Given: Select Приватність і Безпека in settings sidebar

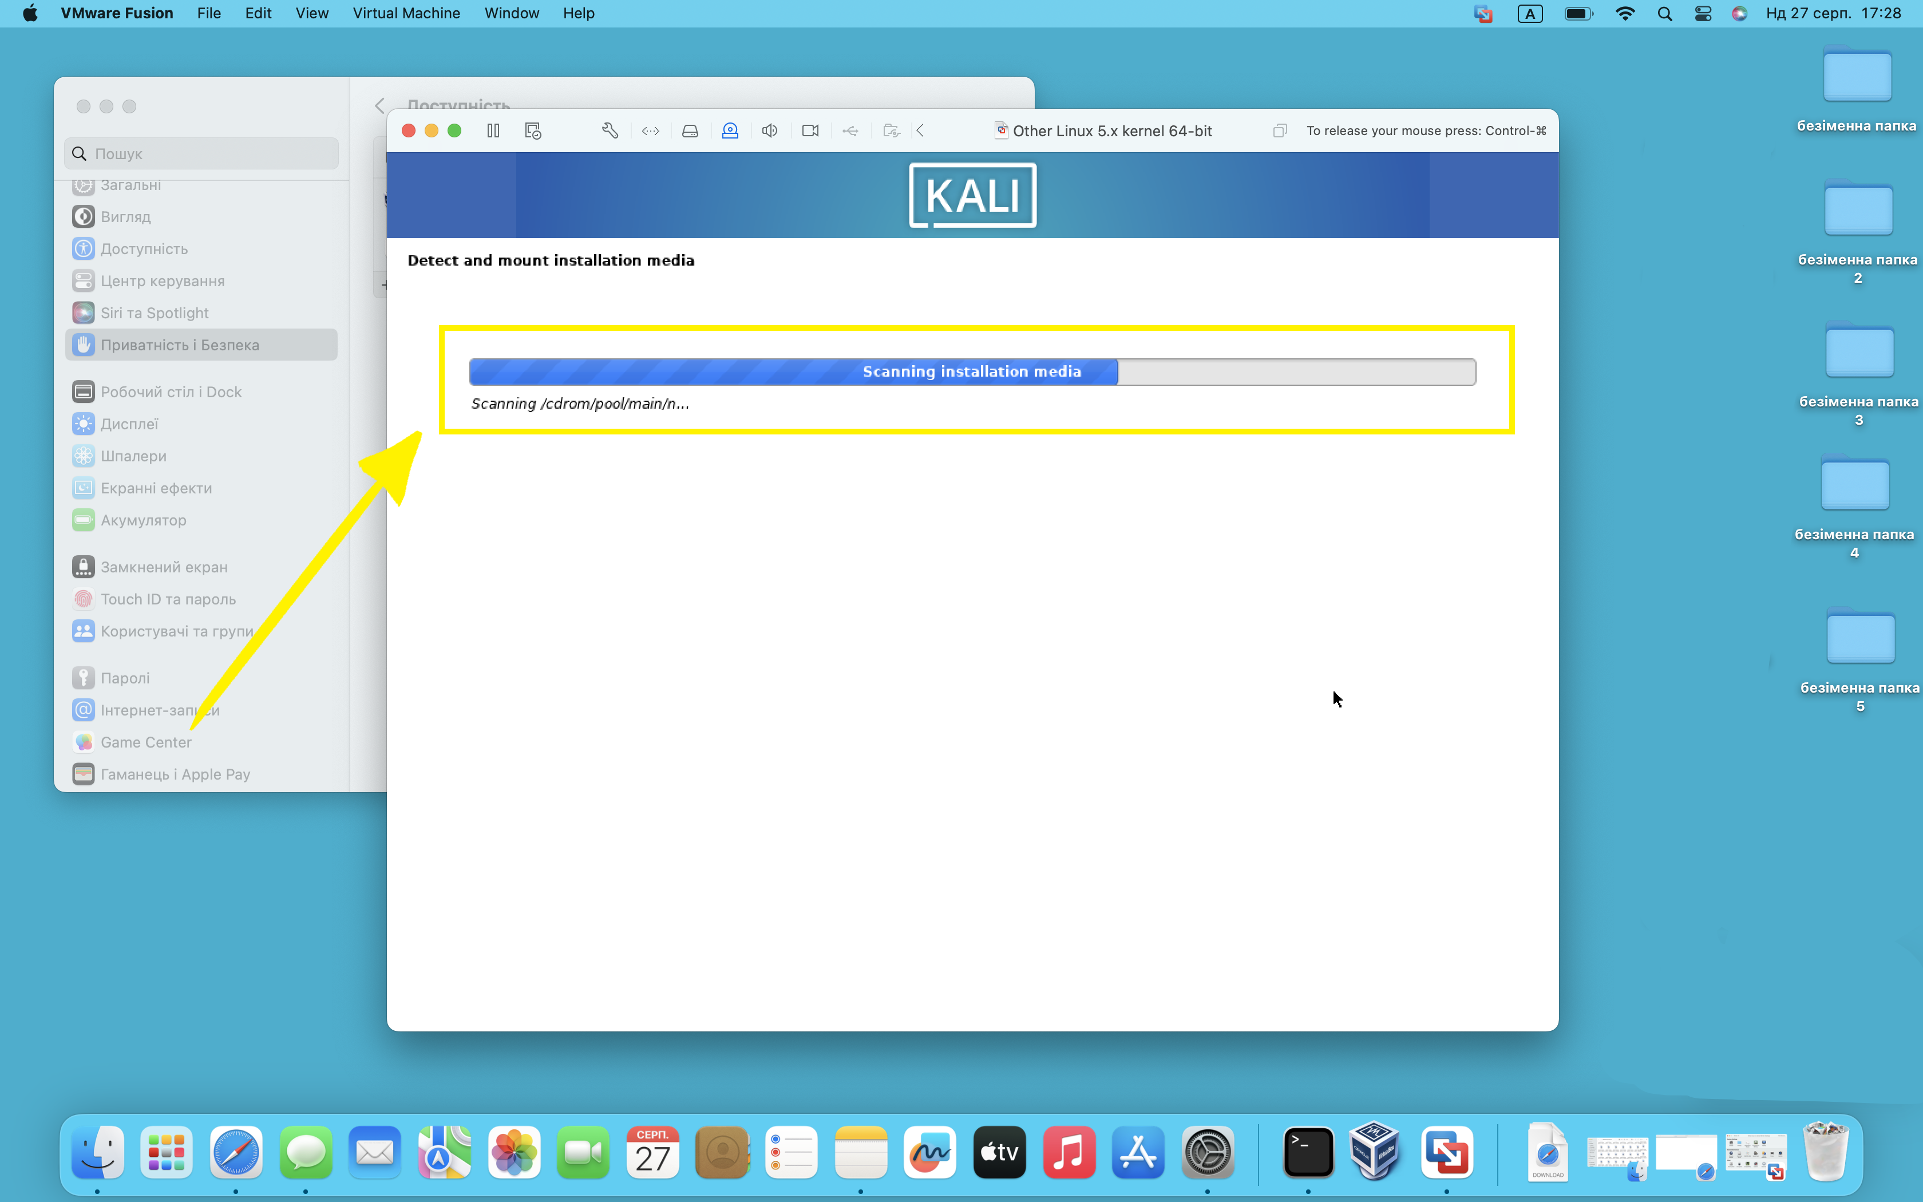Looking at the screenshot, I should (201, 345).
